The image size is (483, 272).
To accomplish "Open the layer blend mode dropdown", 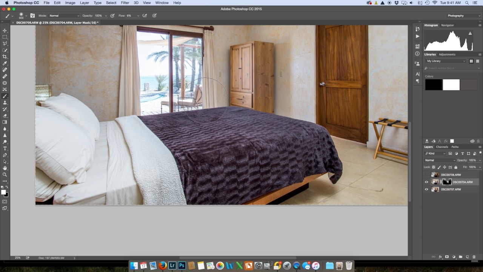I will [x=440, y=160].
